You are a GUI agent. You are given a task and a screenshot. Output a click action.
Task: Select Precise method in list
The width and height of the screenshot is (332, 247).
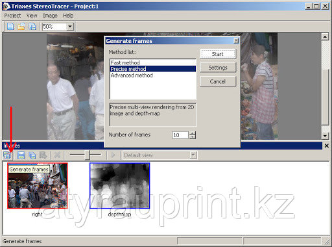pyautogui.click(x=153, y=69)
